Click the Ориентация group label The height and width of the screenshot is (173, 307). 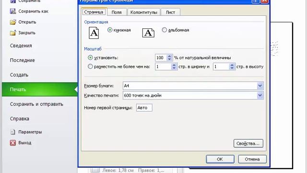[x=96, y=22]
